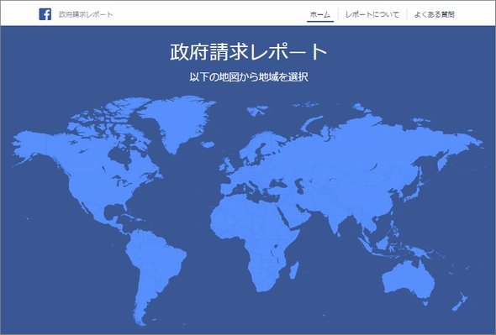Image resolution: width=496 pixels, height=335 pixels.
Task: Choose New Zealand on the map
Action: (460, 302)
